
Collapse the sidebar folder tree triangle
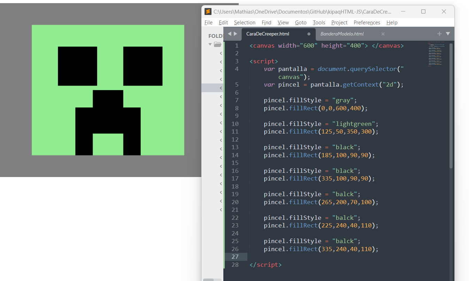point(210,44)
